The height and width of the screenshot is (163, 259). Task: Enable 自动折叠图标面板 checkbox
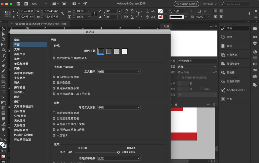pyautogui.click(x=54, y=113)
